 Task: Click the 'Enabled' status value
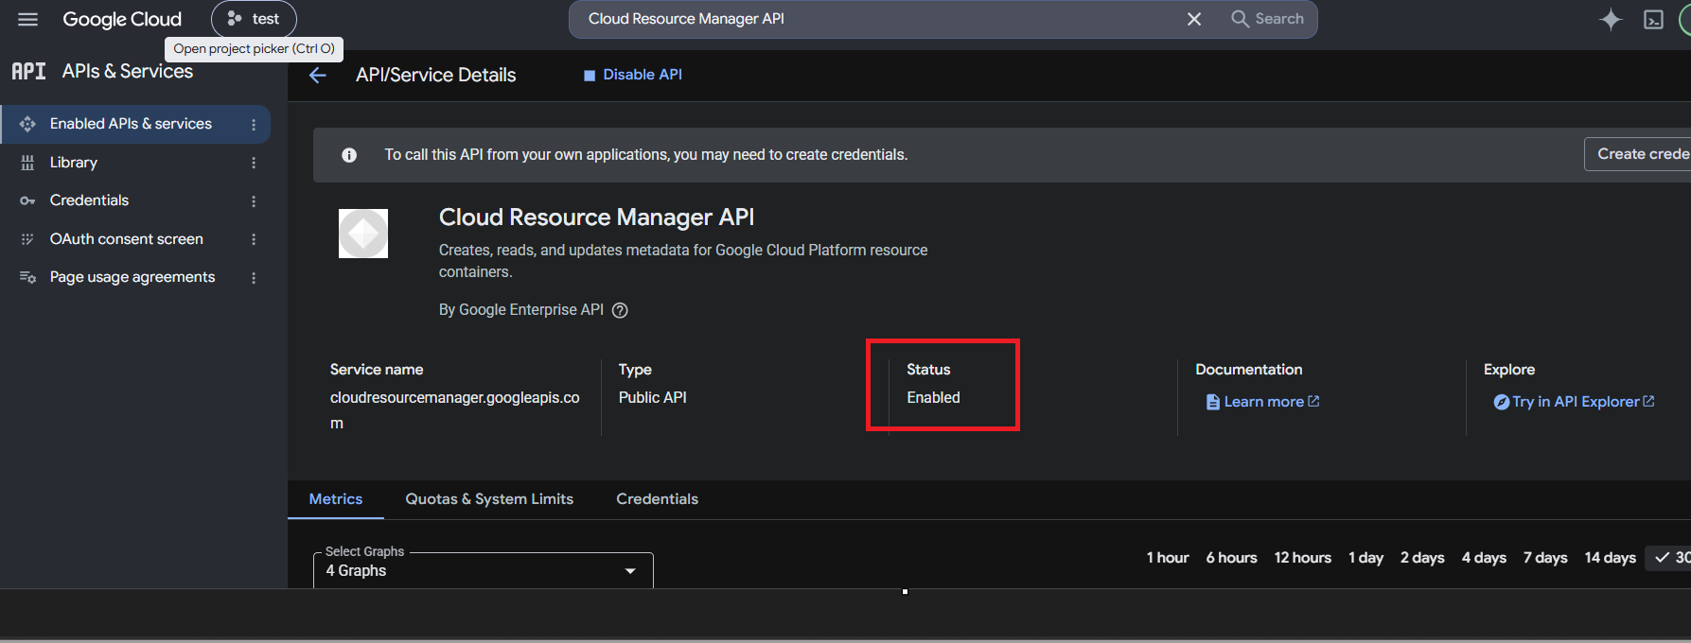click(x=933, y=398)
